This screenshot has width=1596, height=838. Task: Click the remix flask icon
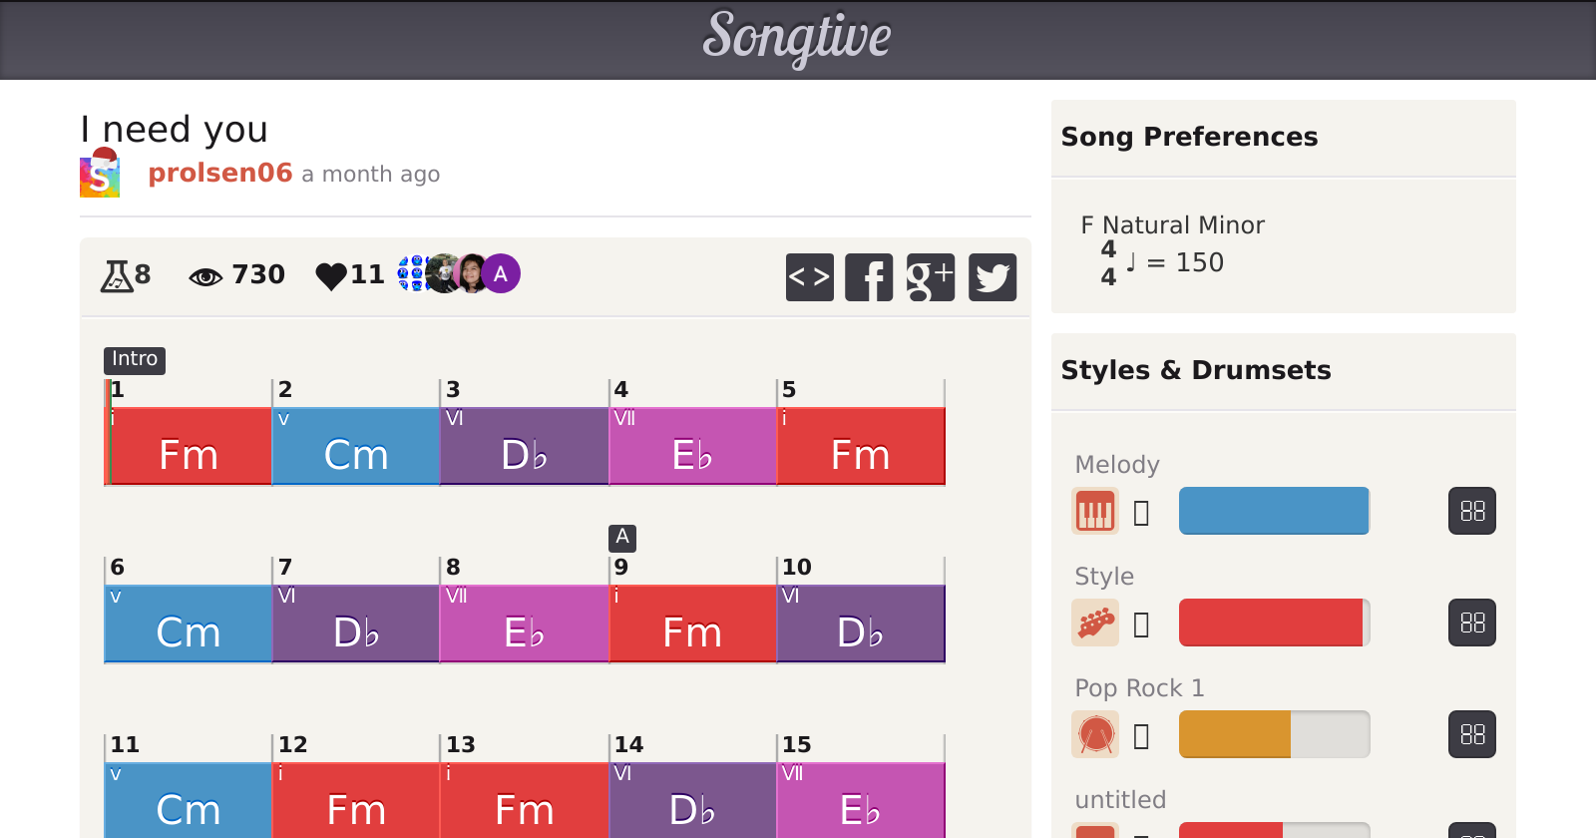coord(117,275)
